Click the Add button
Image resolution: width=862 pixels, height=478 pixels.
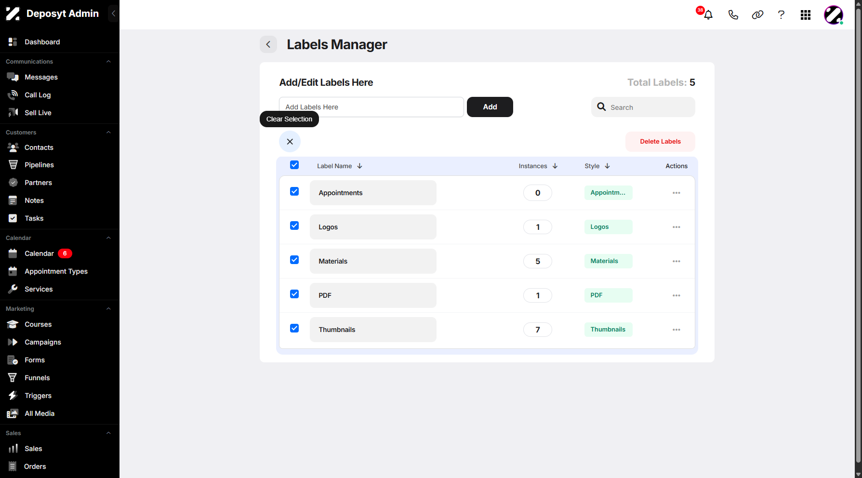coord(490,107)
